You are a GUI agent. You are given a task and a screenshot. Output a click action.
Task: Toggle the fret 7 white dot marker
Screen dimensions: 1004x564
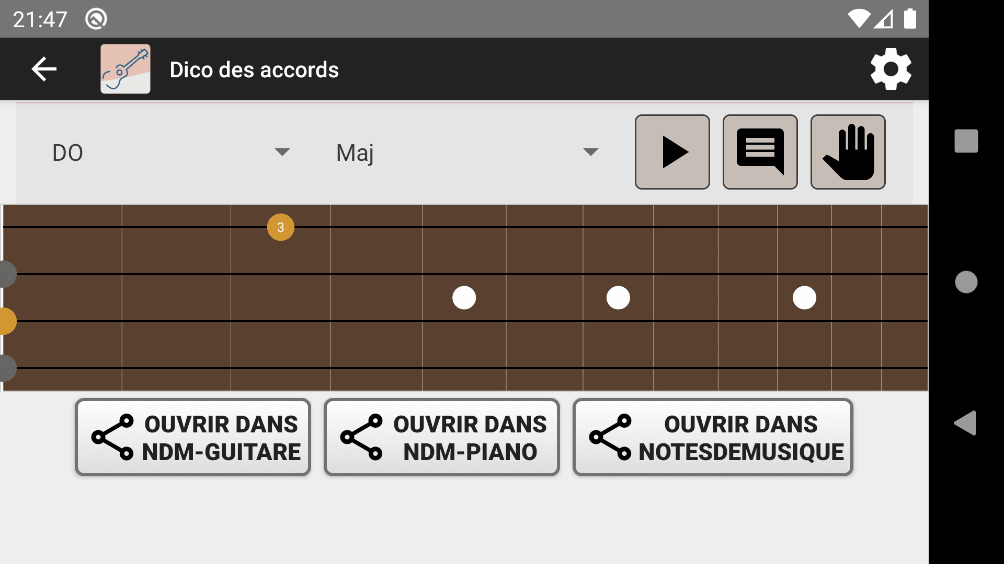click(464, 298)
